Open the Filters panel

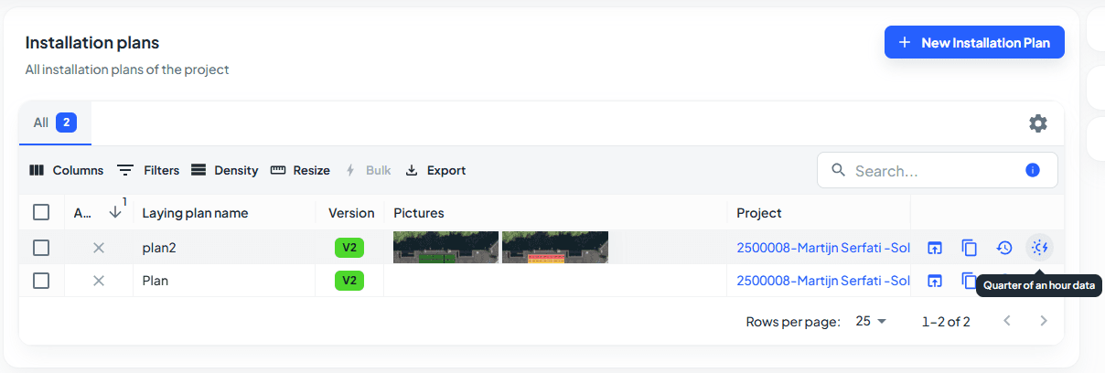[x=148, y=170]
